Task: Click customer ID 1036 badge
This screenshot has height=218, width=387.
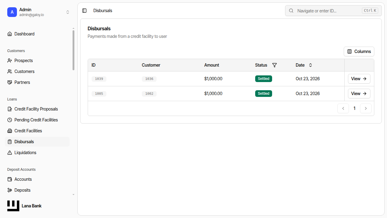Action: point(149,79)
